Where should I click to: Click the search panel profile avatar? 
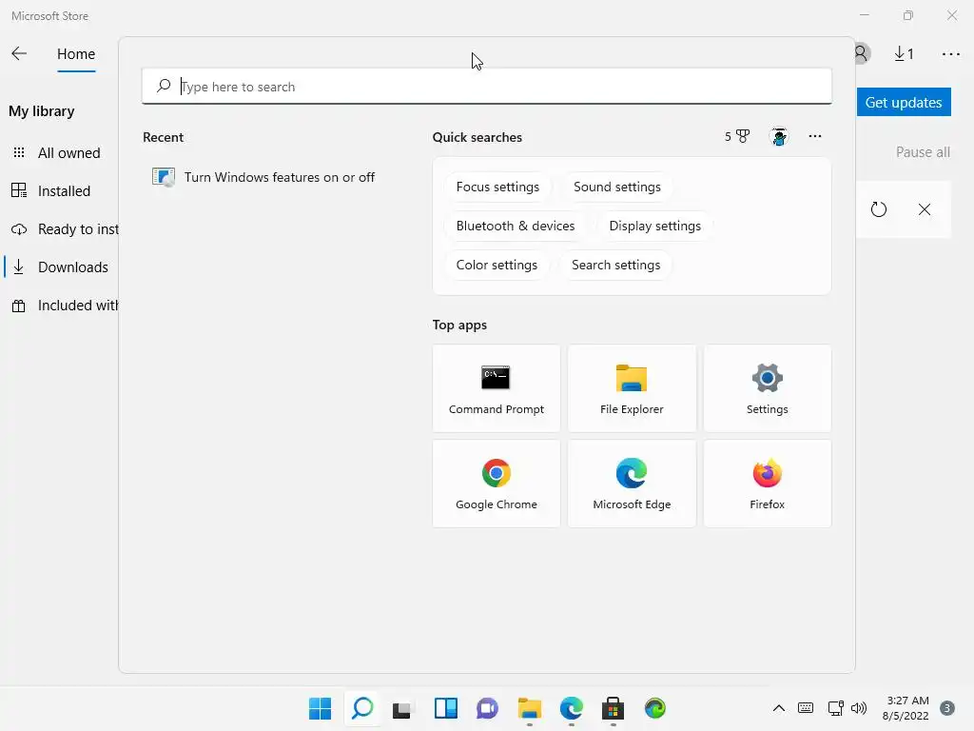click(779, 136)
